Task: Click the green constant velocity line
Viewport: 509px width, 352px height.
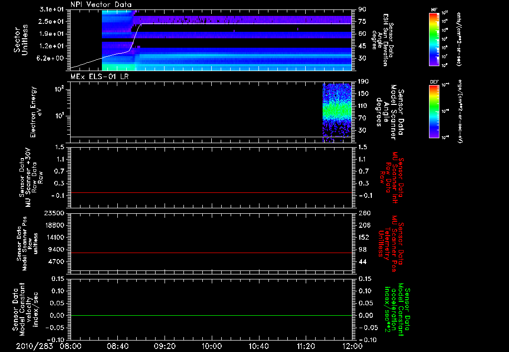Action: [x=211, y=315]
